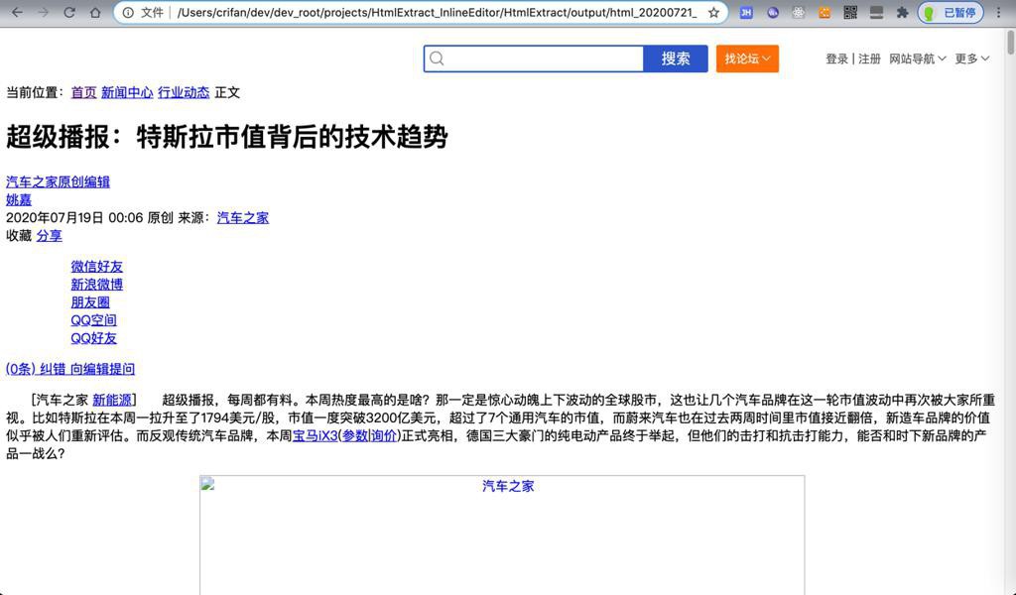Click the magnifier icon in the search box

437,59
